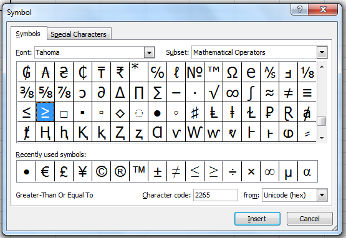Click the Font name text box showing Tahoma
Image resolution: width=346 pixels, height=238 pixels.
[x=90, y=52]
